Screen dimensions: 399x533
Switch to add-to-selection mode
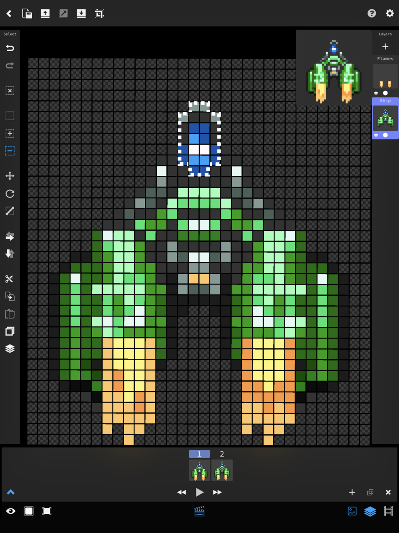[10, 133]
